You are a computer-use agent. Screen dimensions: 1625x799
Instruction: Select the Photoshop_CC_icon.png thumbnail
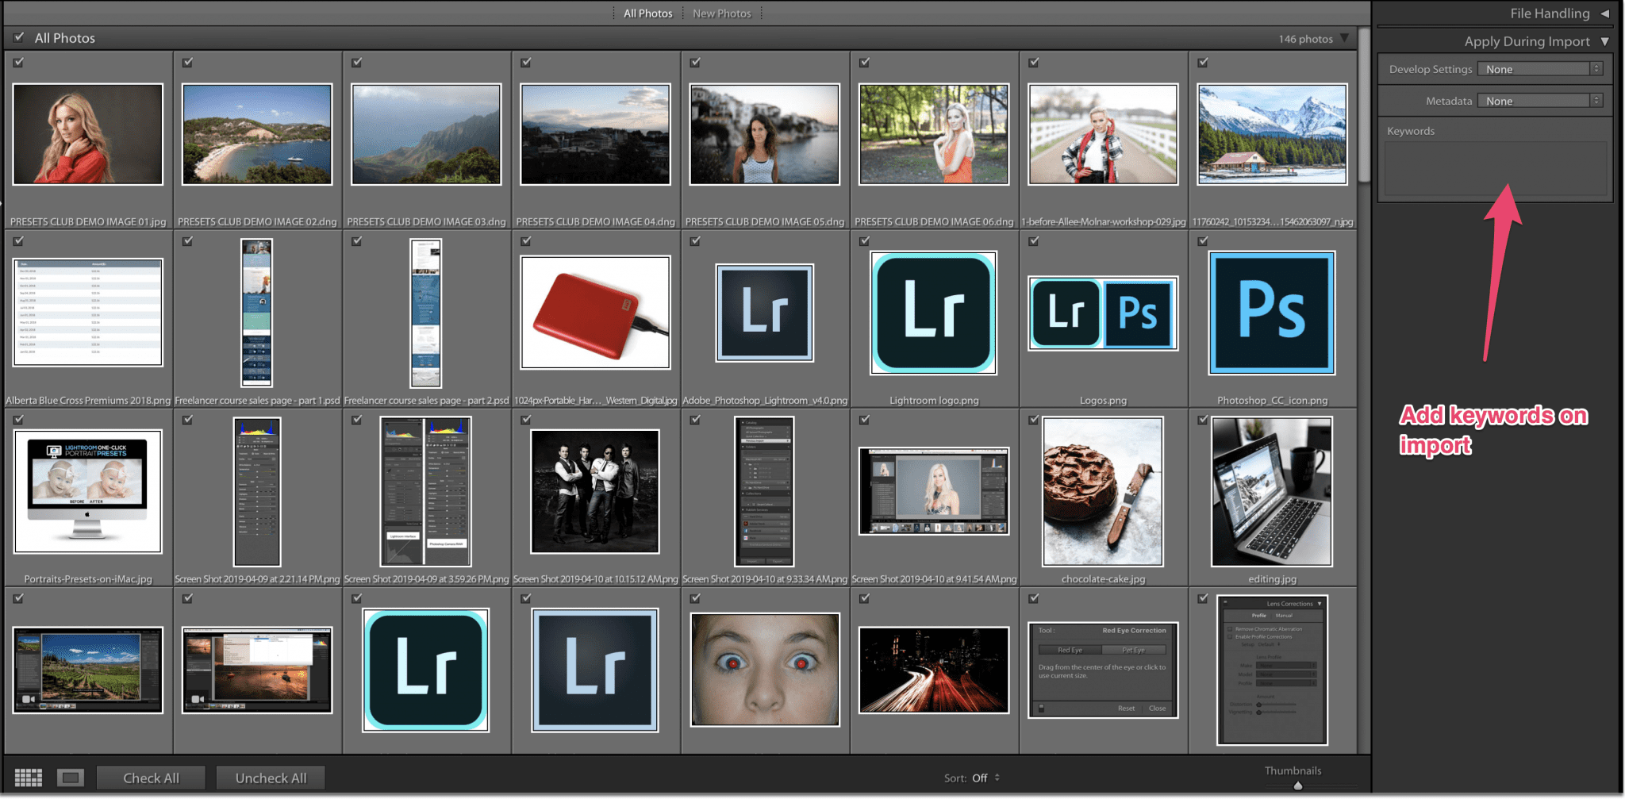[1271, 313]
